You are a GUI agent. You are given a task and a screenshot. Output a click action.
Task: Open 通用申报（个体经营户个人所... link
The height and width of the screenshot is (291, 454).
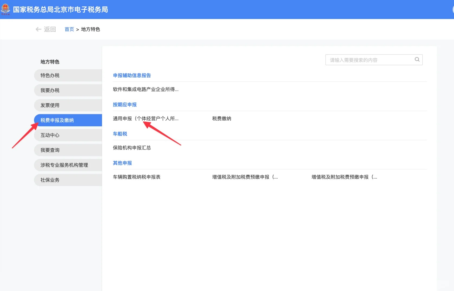tap(146, 119)
